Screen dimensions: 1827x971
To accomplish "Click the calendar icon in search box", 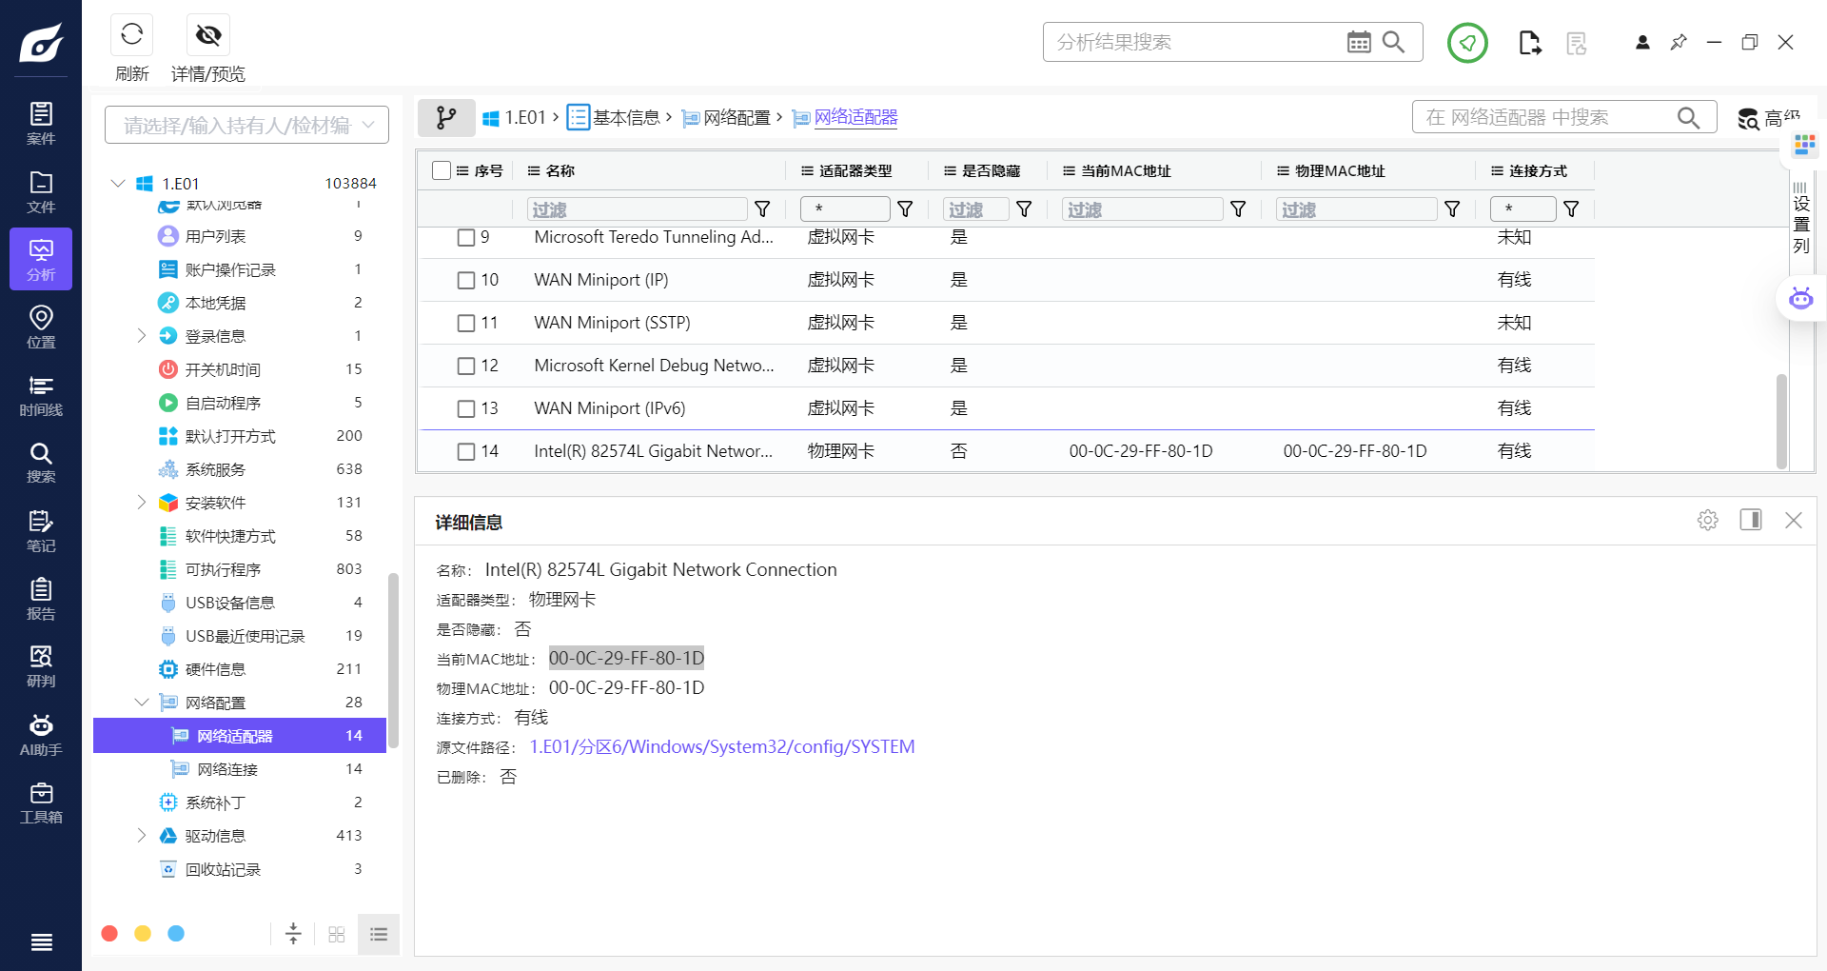I will tap(1359, 42).
